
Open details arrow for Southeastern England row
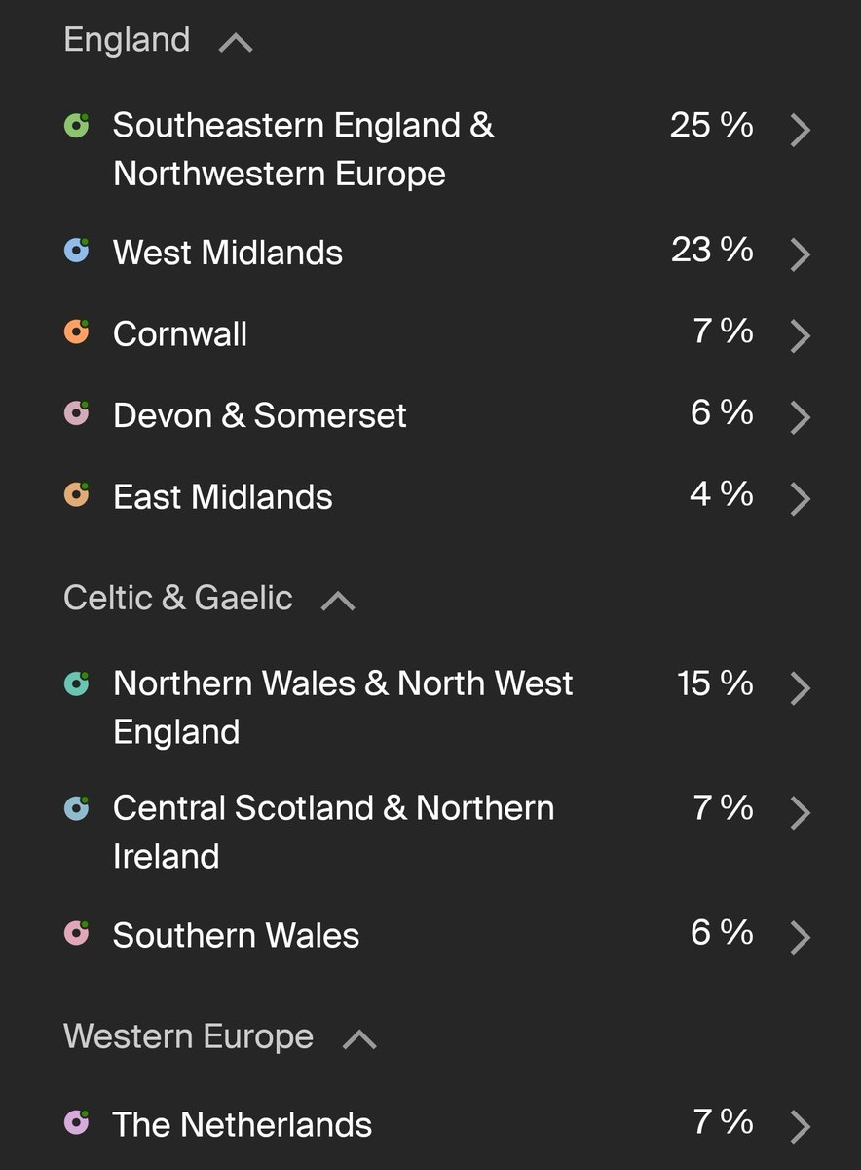800,129
